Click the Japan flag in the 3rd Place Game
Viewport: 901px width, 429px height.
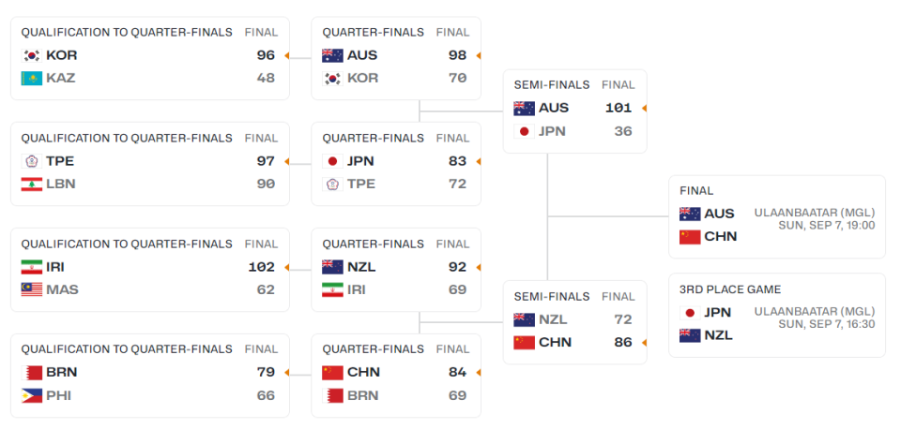pyautogui.click(x=690, y=313)
